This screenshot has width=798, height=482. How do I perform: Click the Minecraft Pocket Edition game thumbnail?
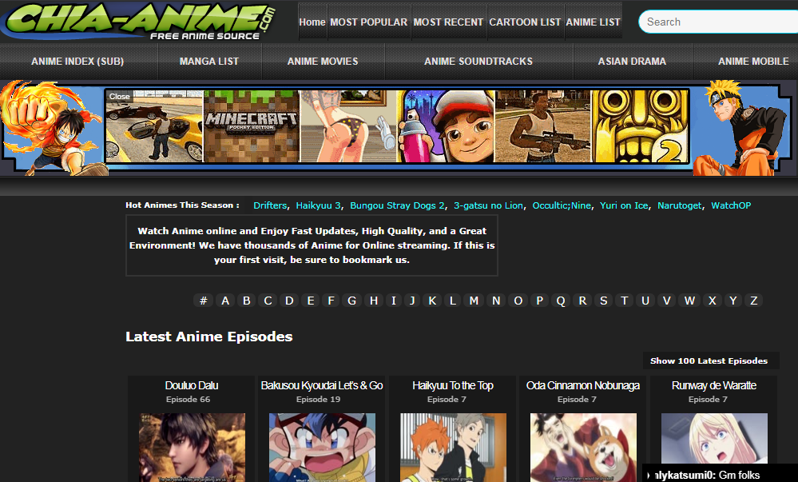click(251, 126)
